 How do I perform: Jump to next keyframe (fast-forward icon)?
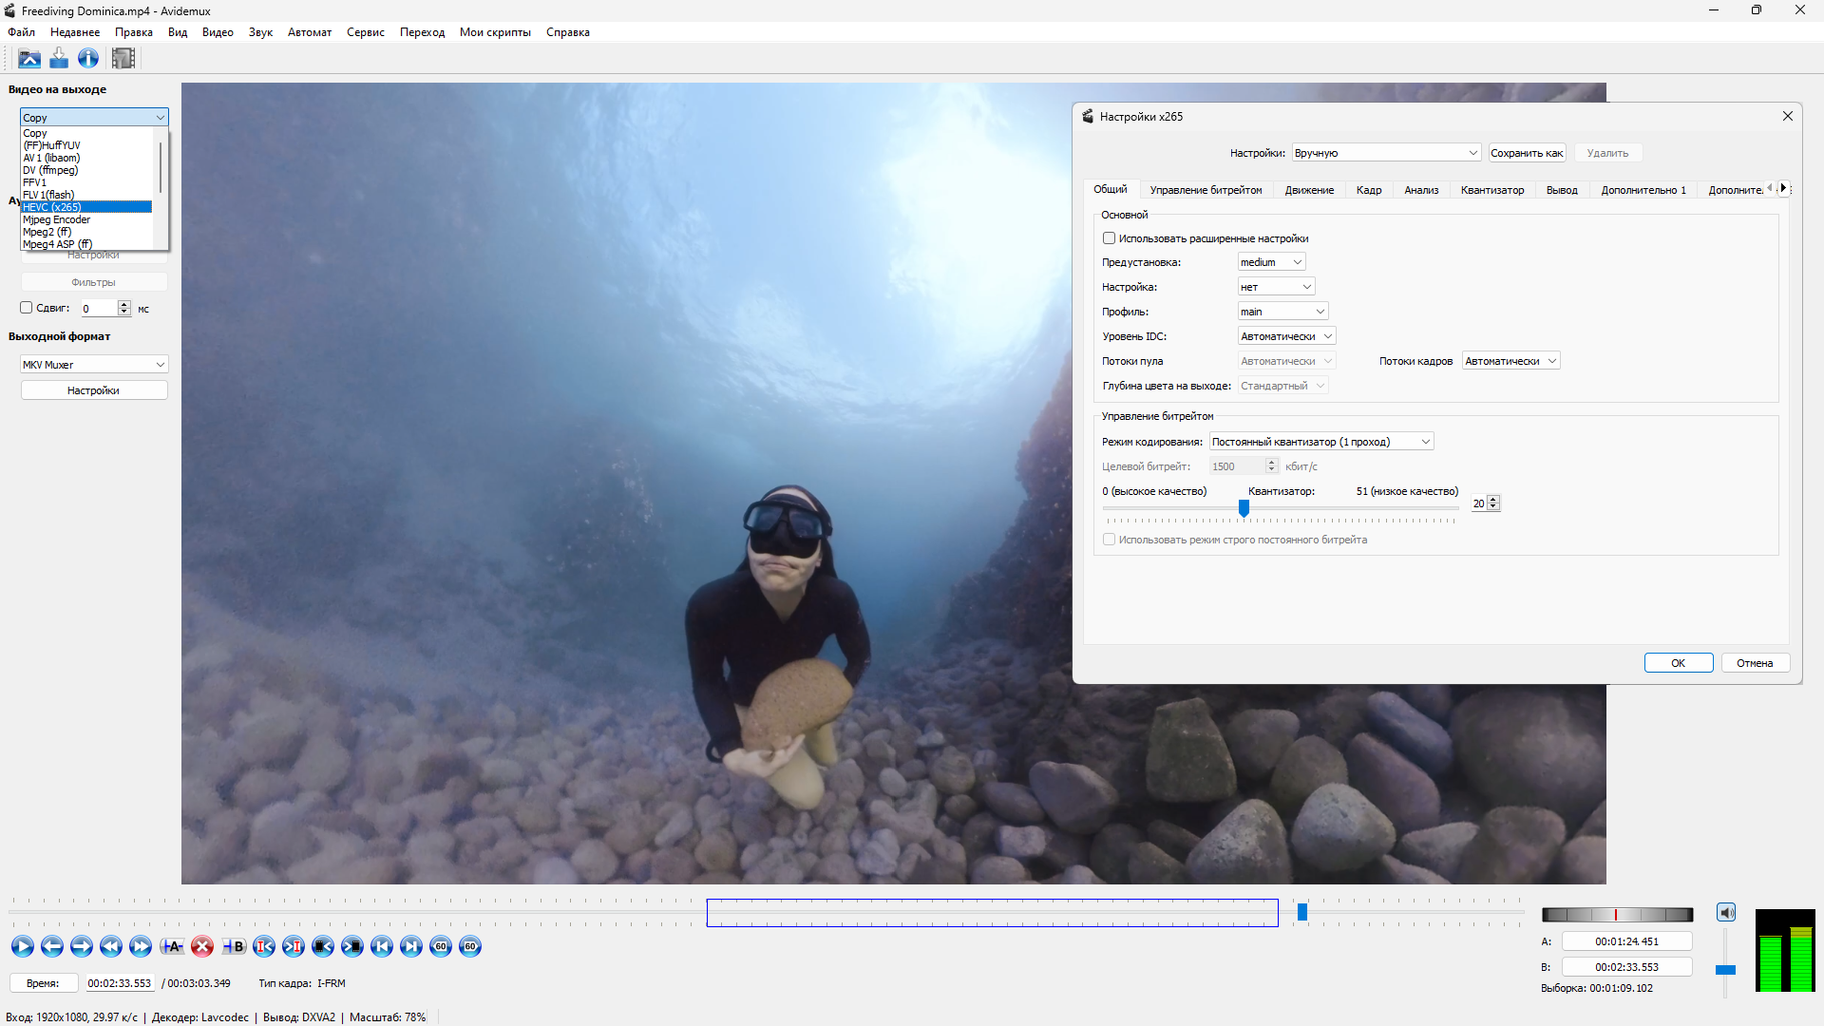141,946
